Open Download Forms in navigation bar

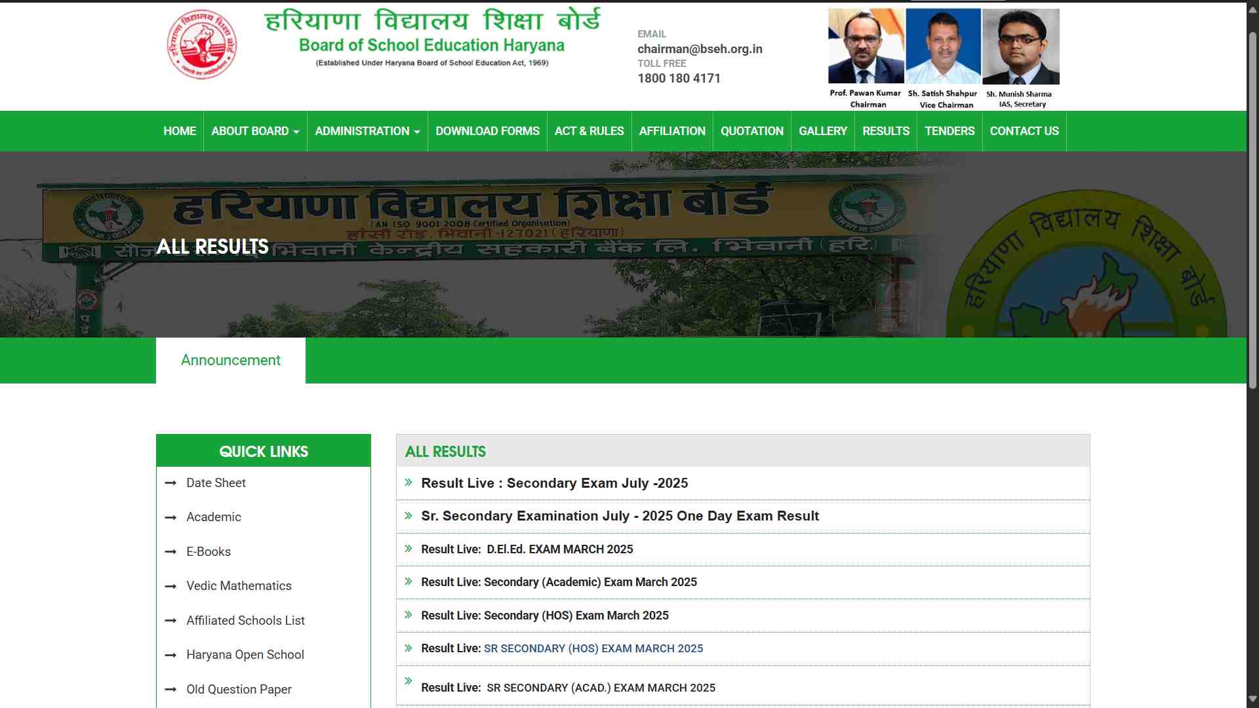[487, 131]
